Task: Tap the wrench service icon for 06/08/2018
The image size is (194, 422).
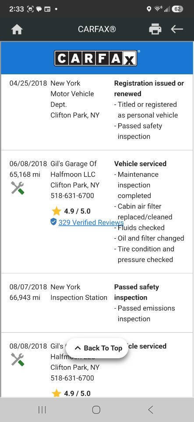Action: pyautogui.click(x=18, y=188)
